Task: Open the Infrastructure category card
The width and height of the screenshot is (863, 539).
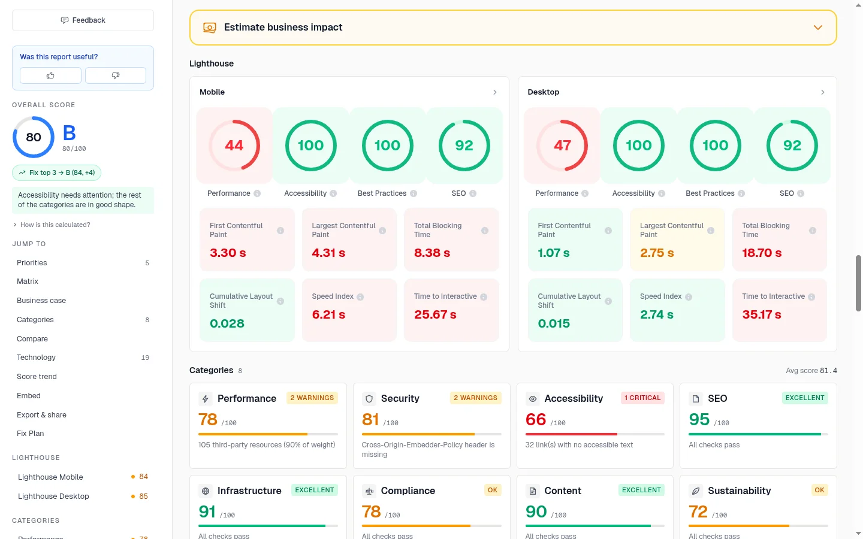Action: pos(268,507)
